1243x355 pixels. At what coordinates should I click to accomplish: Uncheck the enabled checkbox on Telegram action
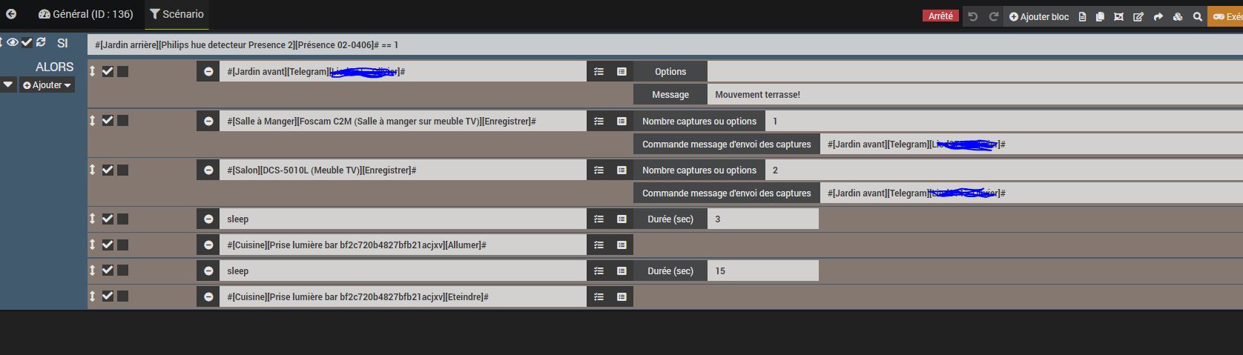[108, 71]
